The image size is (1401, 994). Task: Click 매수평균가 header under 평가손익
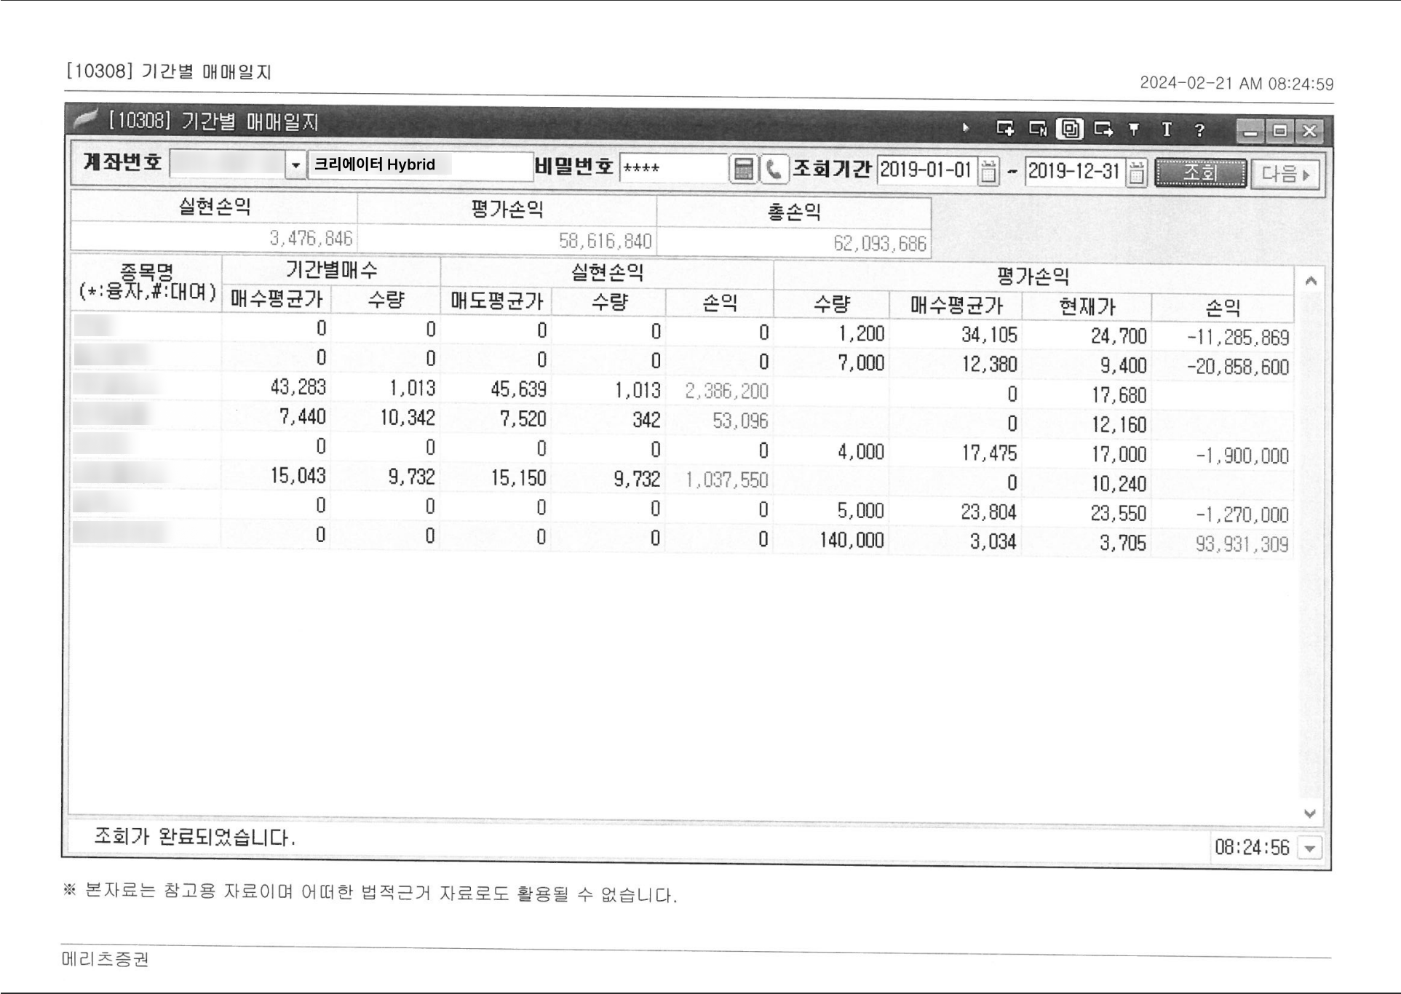(956, 306)
